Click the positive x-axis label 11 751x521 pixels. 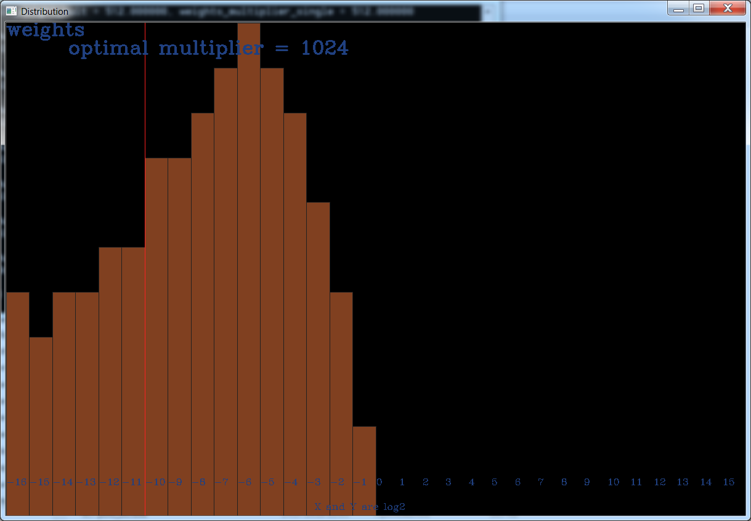636,482
